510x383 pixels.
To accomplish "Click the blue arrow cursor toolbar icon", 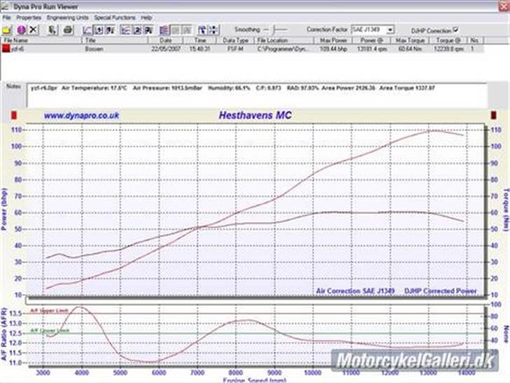I will click(202, 30).
